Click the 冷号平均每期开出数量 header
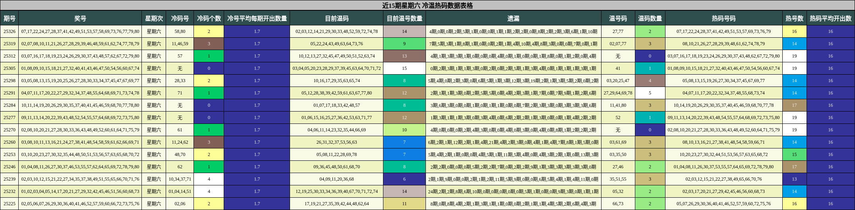 tap(257, 18)
